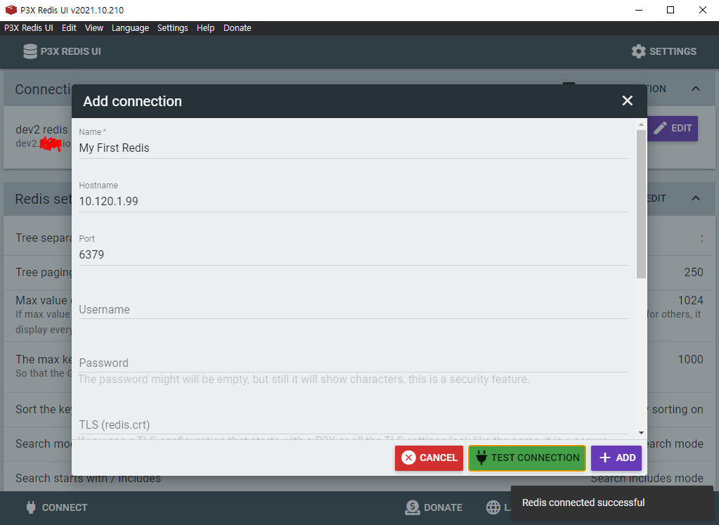Open Settings via the gear icon
This screenshot has height=525, width=719.
click(x=638, y=51)
